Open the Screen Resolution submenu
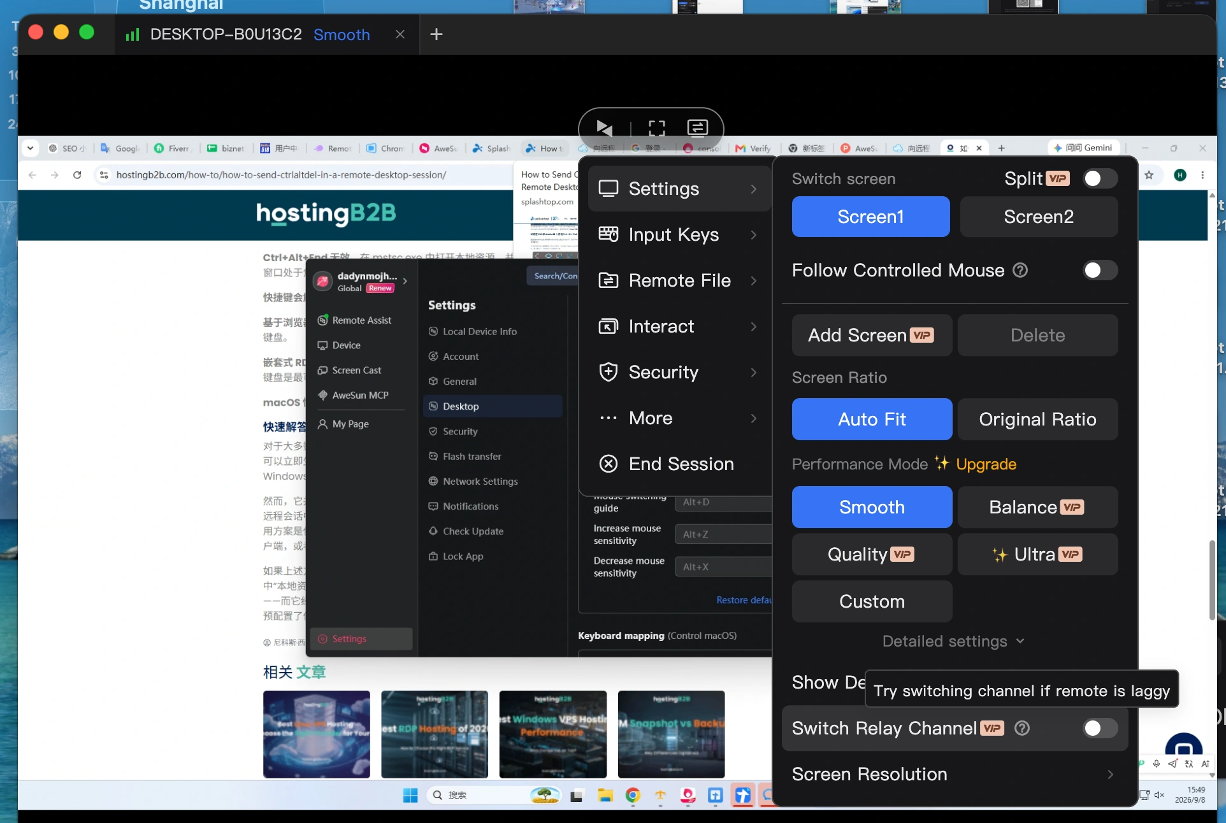Image resolution: width=1226 pixels, height=823 pixels. point(954,774)
